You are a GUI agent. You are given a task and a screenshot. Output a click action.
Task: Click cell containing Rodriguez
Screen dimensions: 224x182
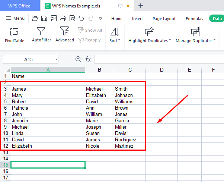click(130, 139)
